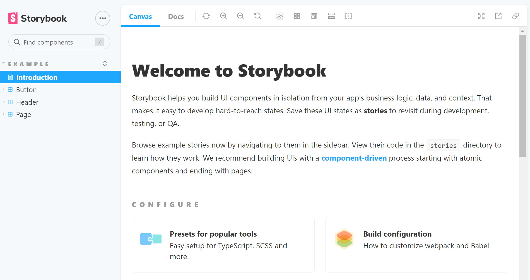Toggle expand all in EXAMPLE section

pyautogui.click(x=105, y=63)
